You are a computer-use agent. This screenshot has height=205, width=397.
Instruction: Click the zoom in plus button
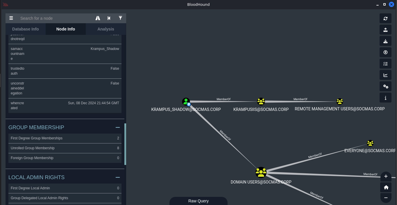386,176
